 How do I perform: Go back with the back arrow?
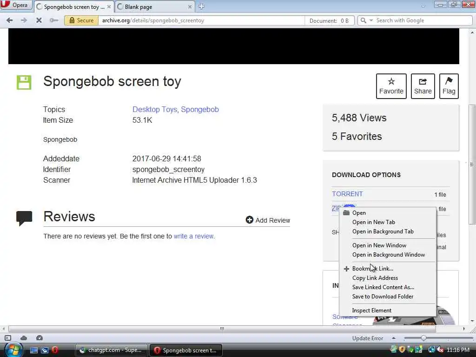click(x=10, y=20)
